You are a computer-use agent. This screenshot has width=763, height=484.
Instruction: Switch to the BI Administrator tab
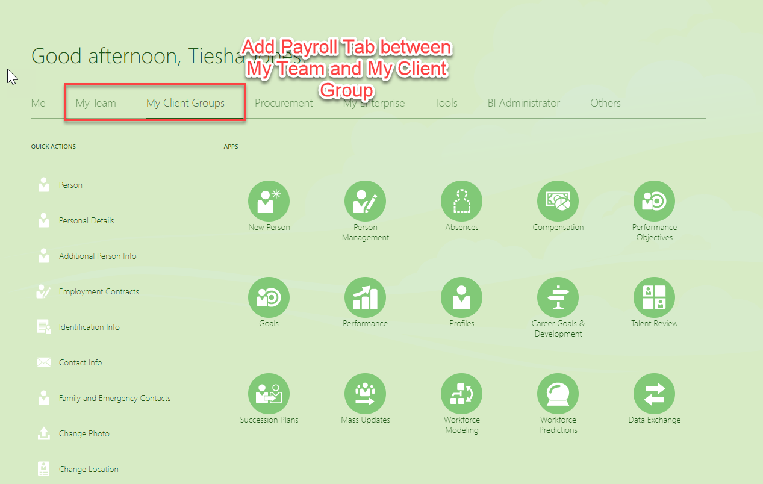(x=524, y=103)
